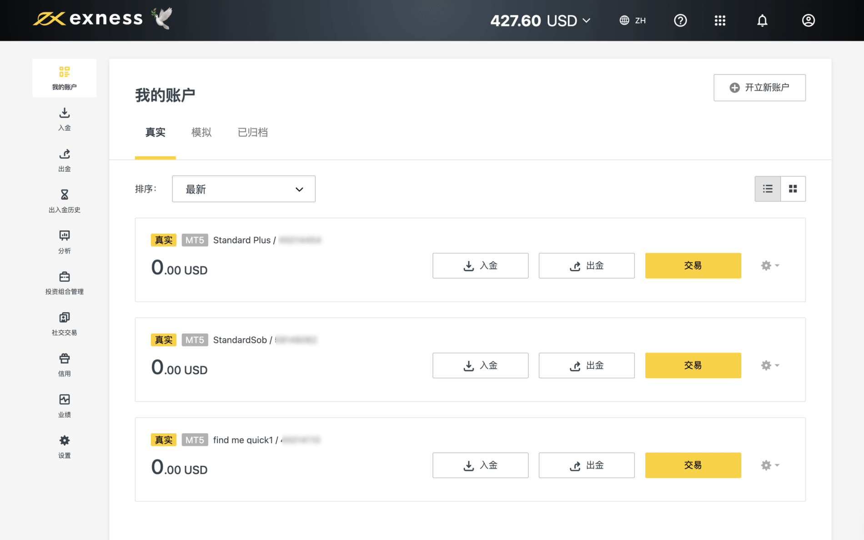Open the 排序 最新 sort dropdown
The image size is (864, 540).
(244, 189)
